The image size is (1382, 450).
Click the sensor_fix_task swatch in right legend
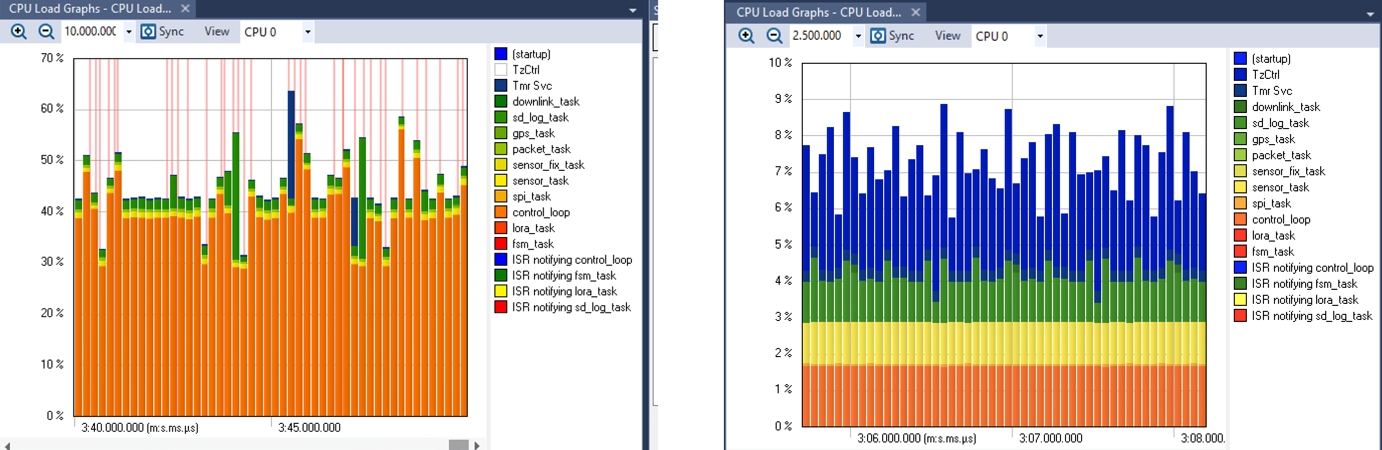click(1240, 171)
